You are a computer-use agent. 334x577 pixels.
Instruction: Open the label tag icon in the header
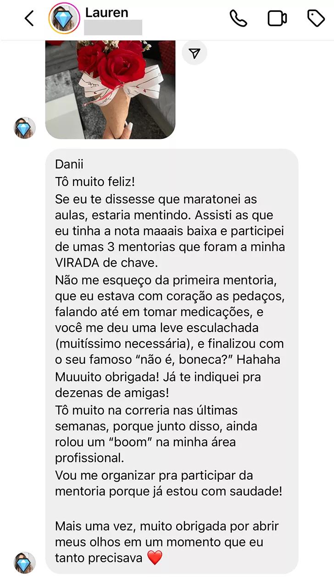coord(316,18)
